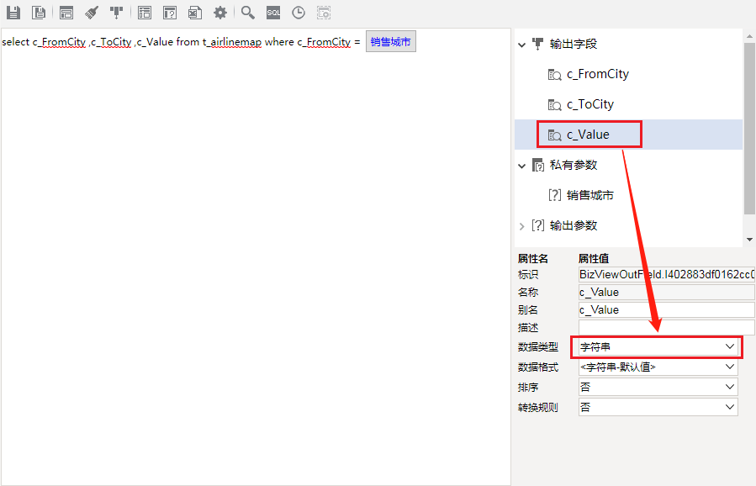Click the 属性值 column header
The image size is (756, 486).
(594, 258)
